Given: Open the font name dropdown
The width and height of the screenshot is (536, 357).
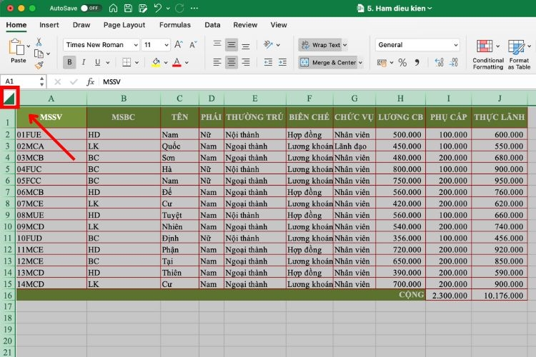Looking at the screenshot, I should click(x=136, y=45).
